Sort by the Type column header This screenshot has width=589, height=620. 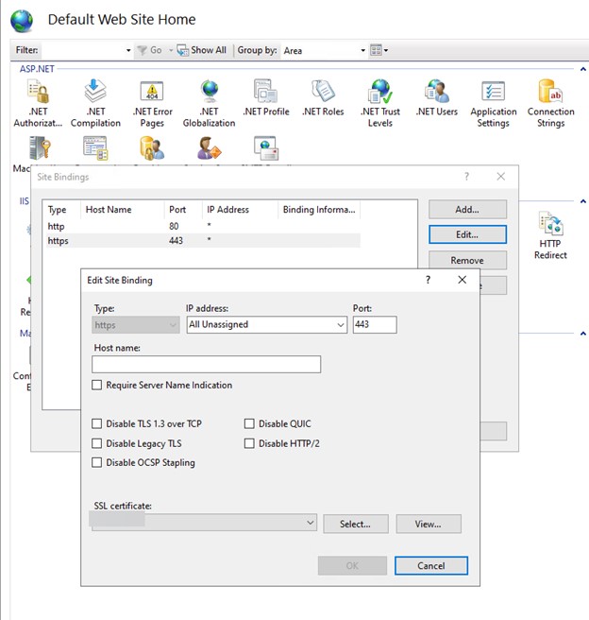(x=62, y=210)
